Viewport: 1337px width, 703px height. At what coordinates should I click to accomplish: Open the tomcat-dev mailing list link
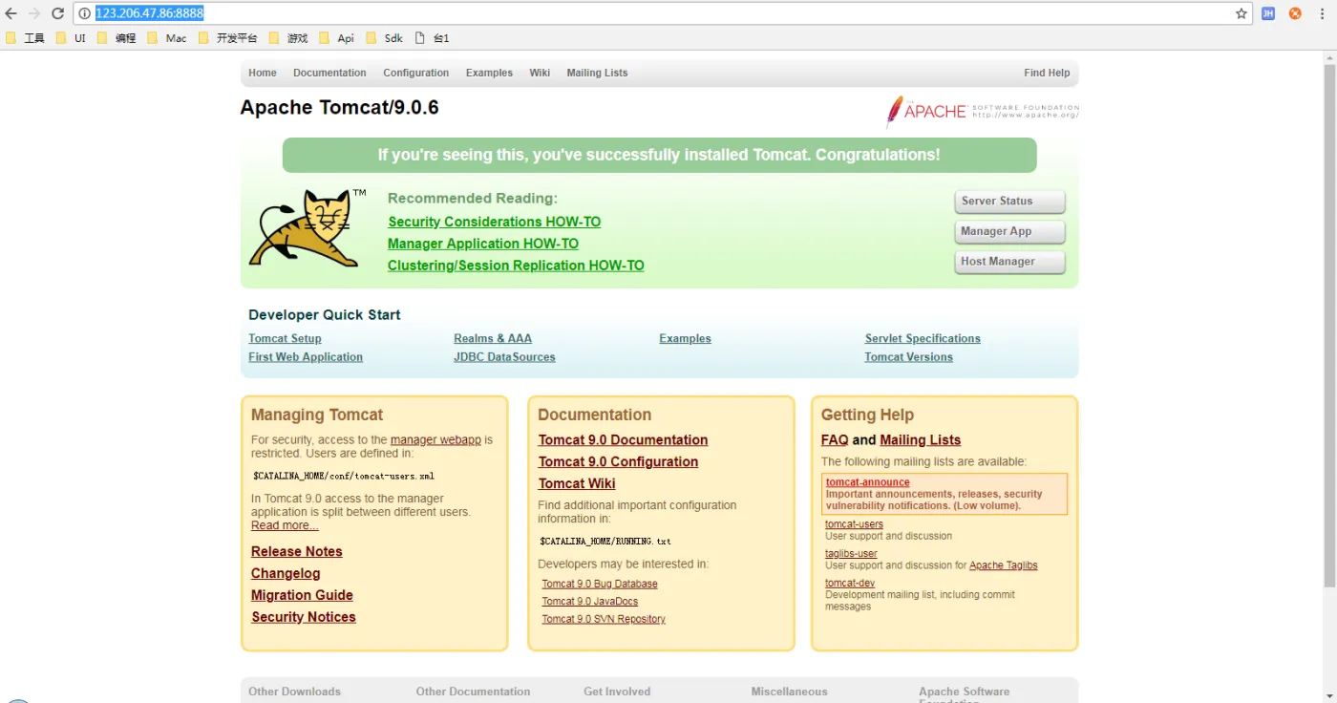[850, 584]
